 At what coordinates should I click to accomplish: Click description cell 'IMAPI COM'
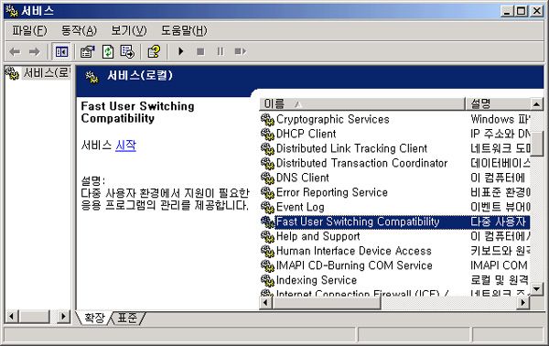499,266
